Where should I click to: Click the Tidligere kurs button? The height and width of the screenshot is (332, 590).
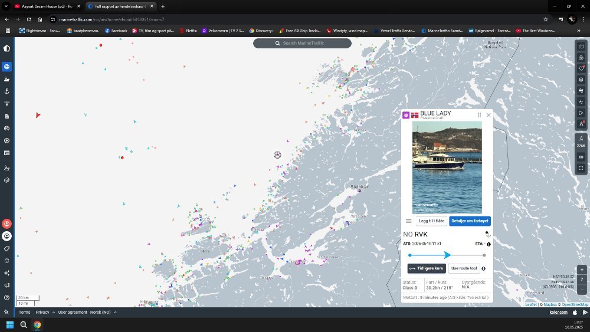[x=427, y=268]
